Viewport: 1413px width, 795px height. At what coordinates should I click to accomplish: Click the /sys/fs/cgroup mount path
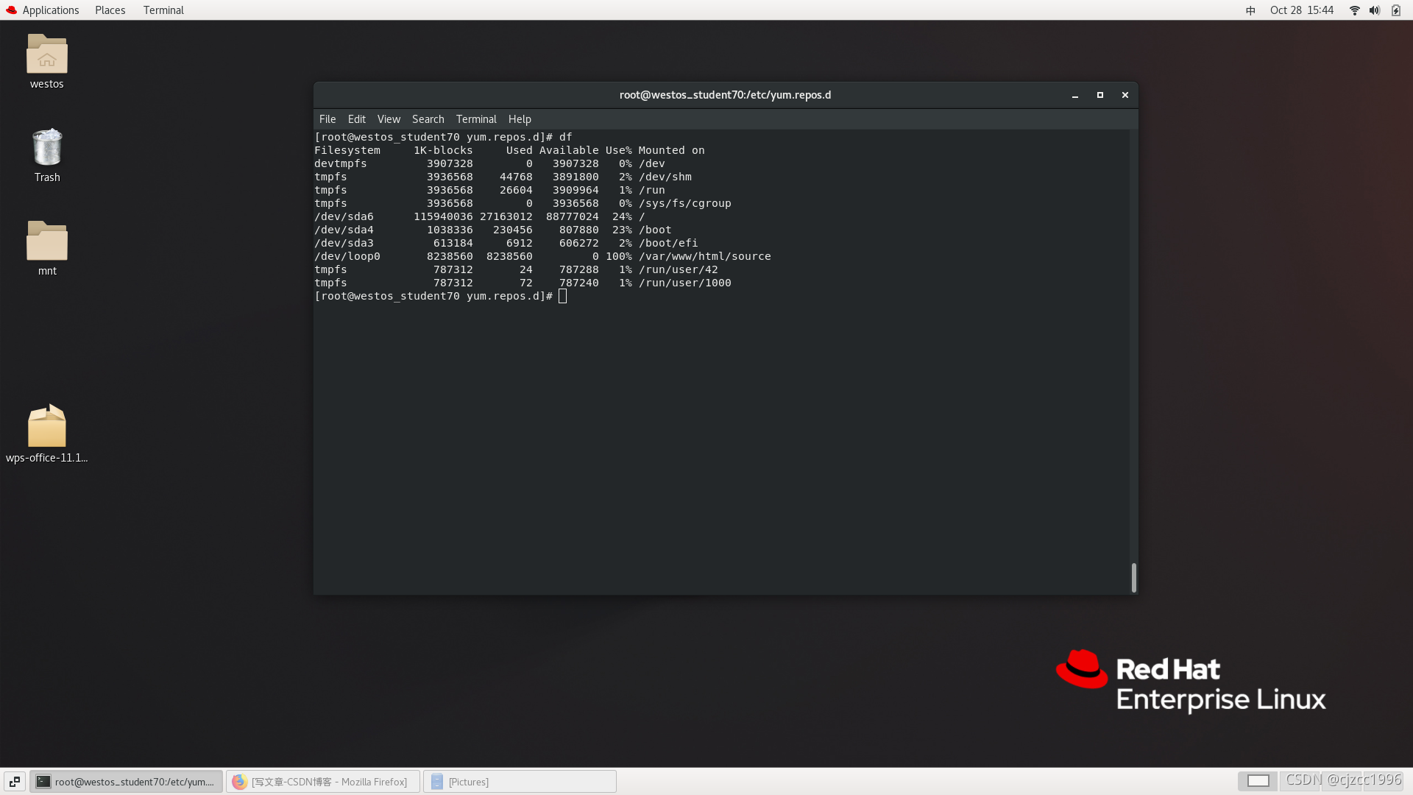point(685,203)
